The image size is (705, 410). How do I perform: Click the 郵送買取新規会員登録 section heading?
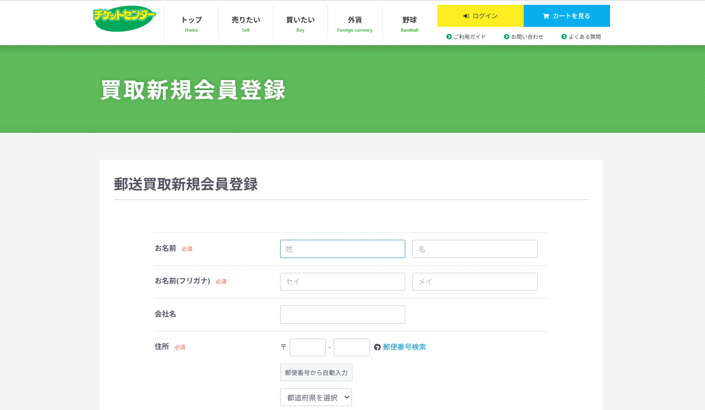[186, 185]
